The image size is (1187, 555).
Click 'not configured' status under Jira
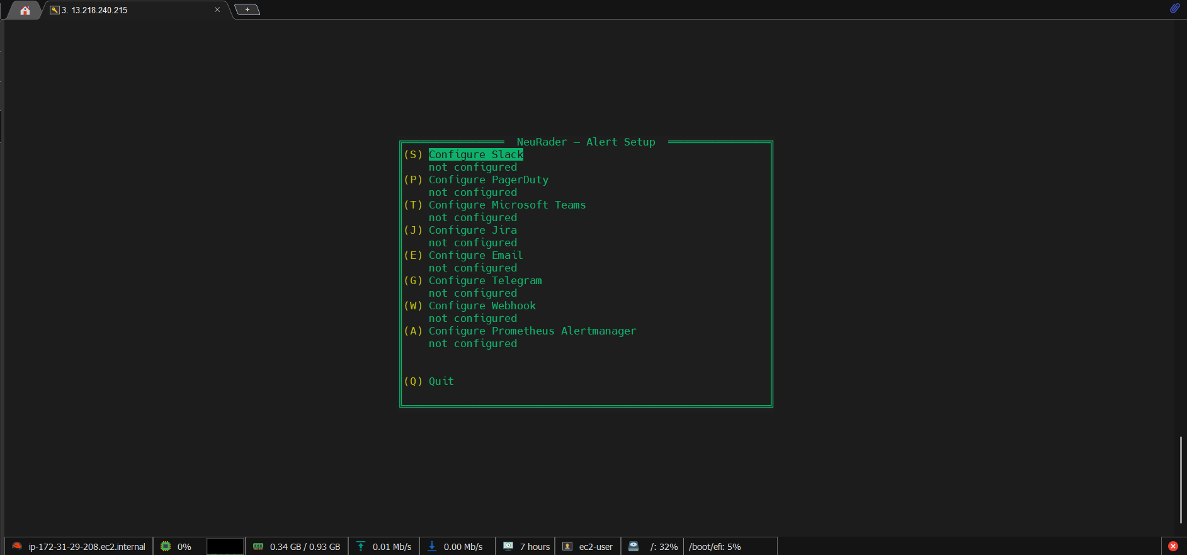[473, 243]
